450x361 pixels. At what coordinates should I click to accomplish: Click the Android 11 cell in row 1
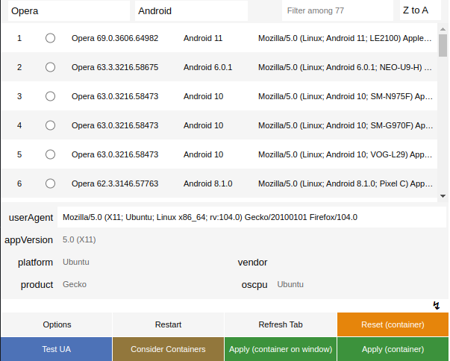pos(203,38)
